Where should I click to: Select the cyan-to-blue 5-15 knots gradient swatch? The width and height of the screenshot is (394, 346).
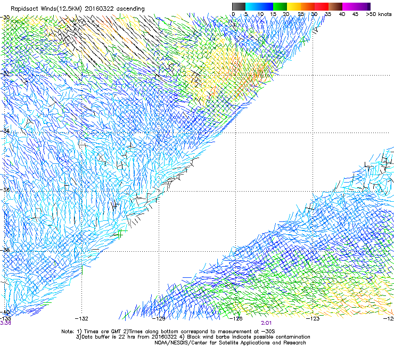pyautogui.click(x=259, y=6)
